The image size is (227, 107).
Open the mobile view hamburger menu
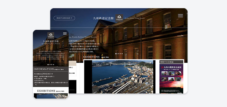click(65, 34)
